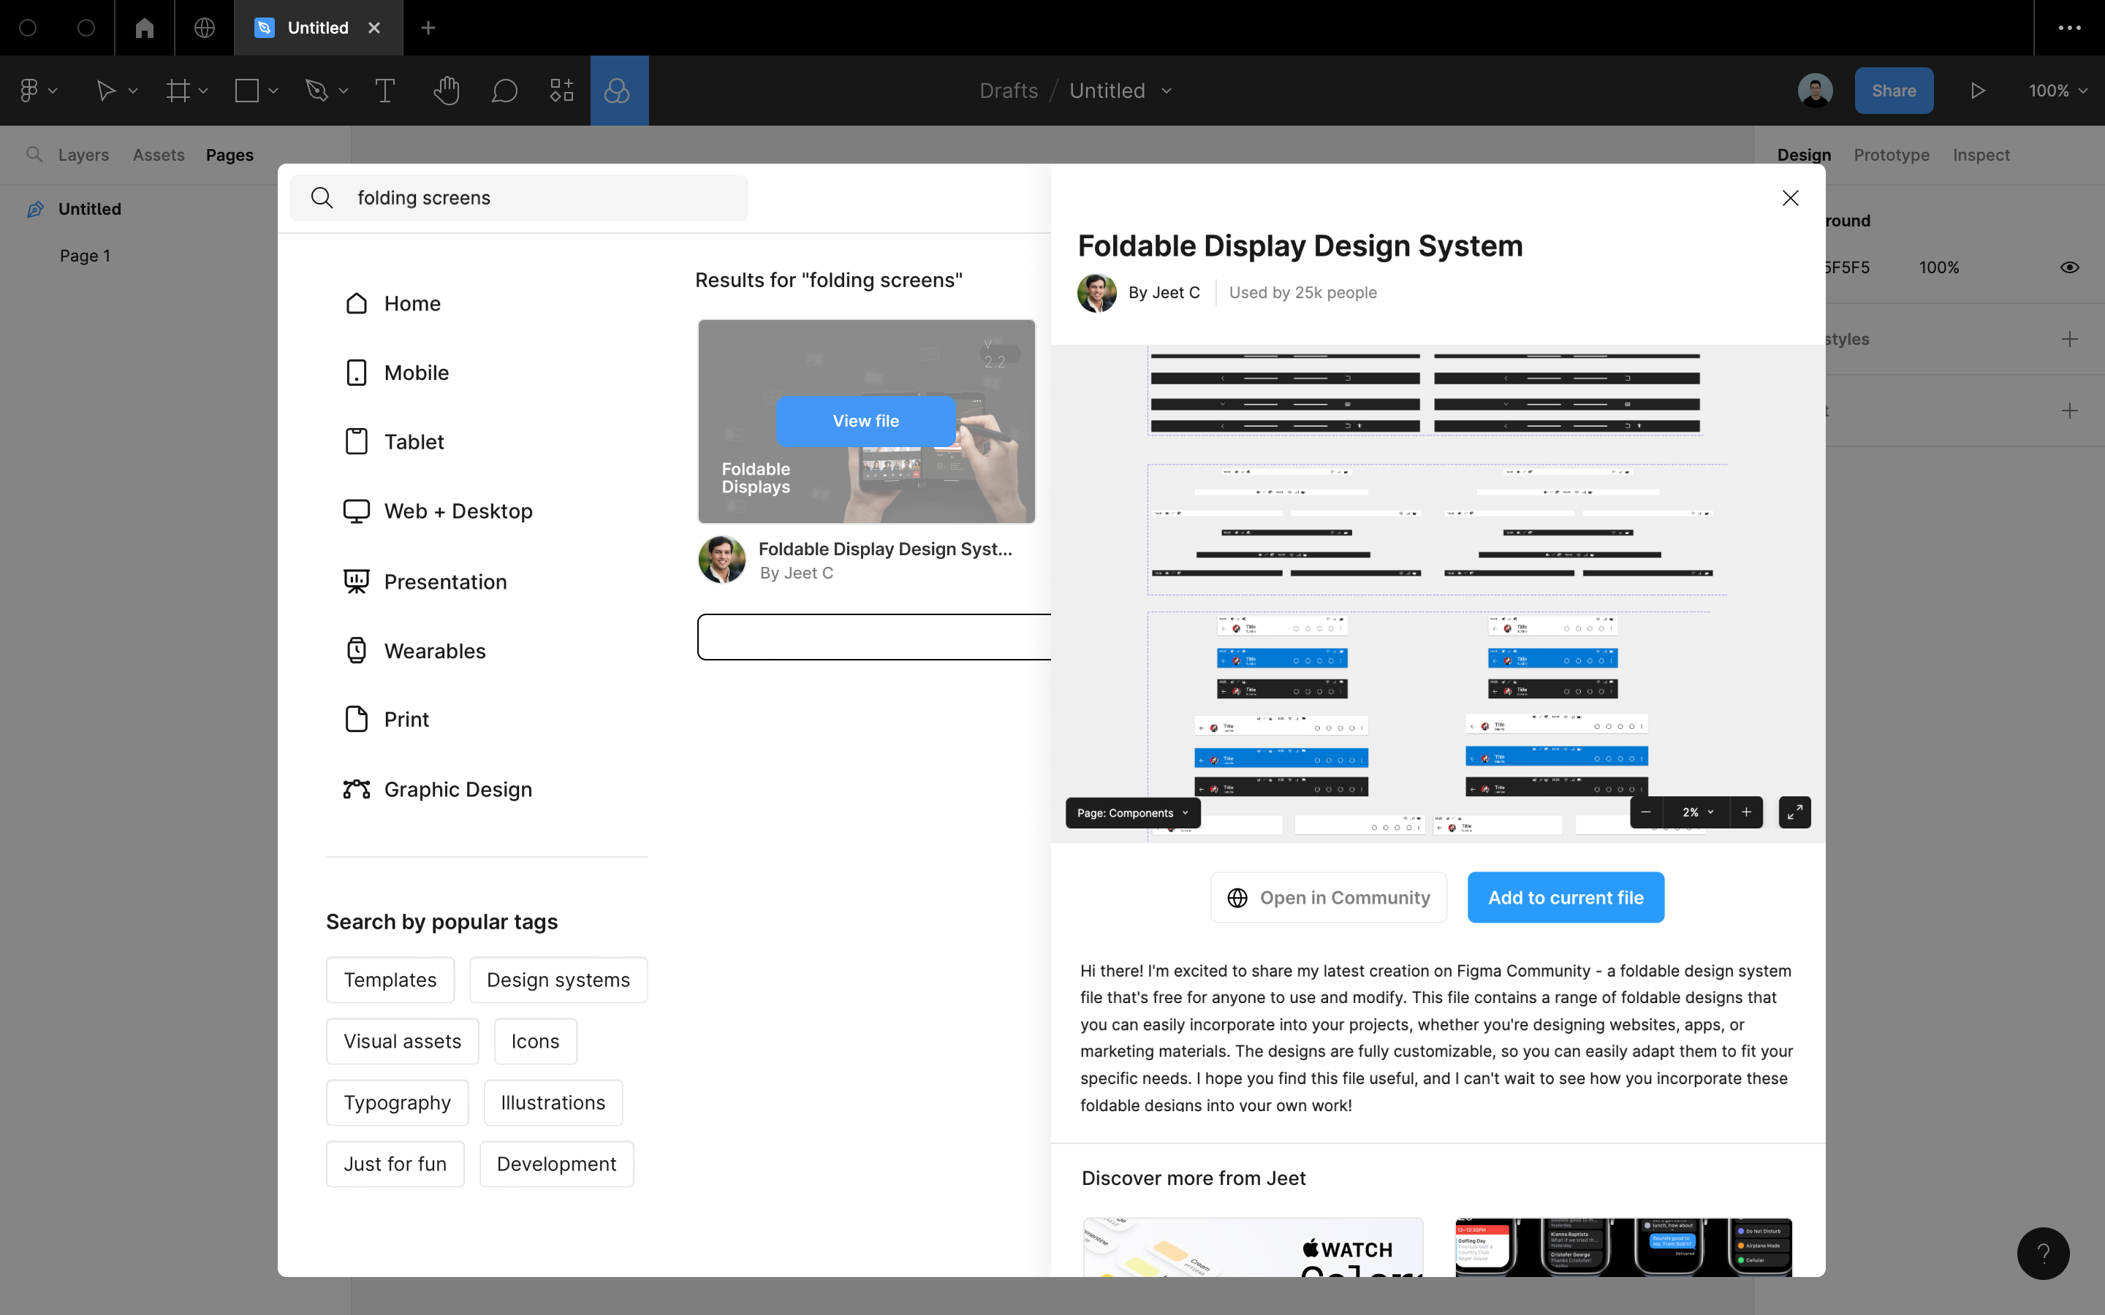Open the Untitled file name dropdown
This screenshot has width=2105, height=1315.
tap(1167, 91)
